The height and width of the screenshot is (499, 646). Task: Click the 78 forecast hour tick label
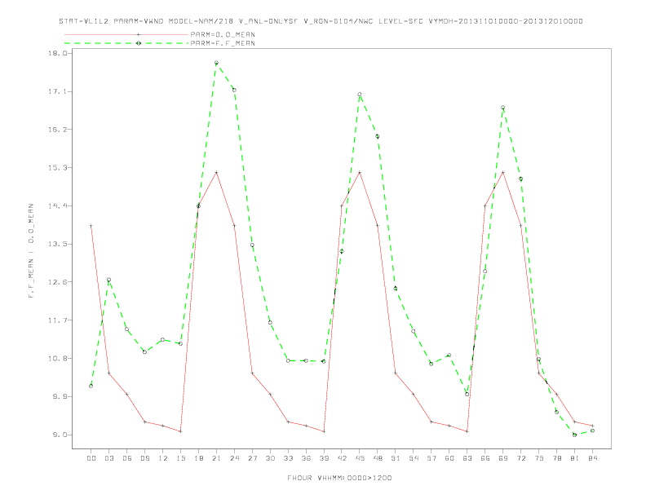coord(557,458)
